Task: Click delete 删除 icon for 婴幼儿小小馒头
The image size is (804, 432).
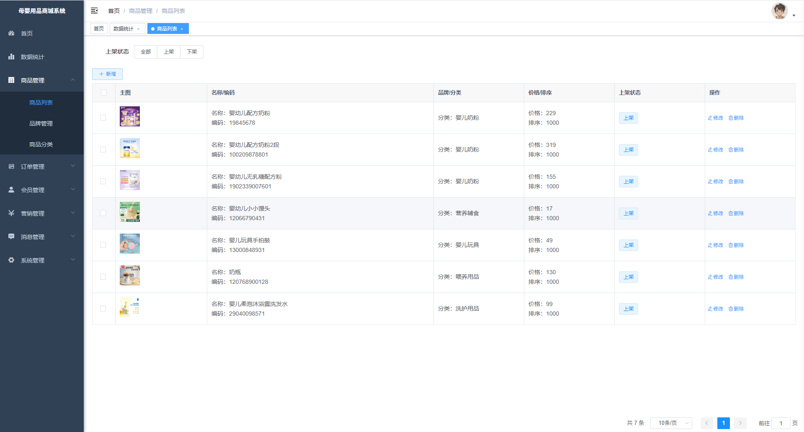Action: 736,213
